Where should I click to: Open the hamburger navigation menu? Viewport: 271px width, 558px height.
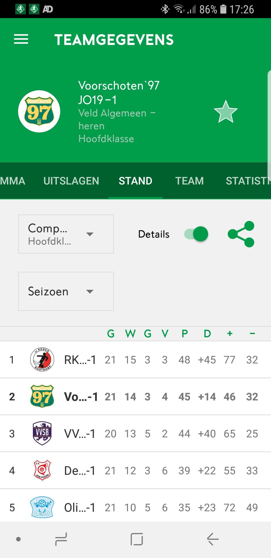tap(21, 39)
